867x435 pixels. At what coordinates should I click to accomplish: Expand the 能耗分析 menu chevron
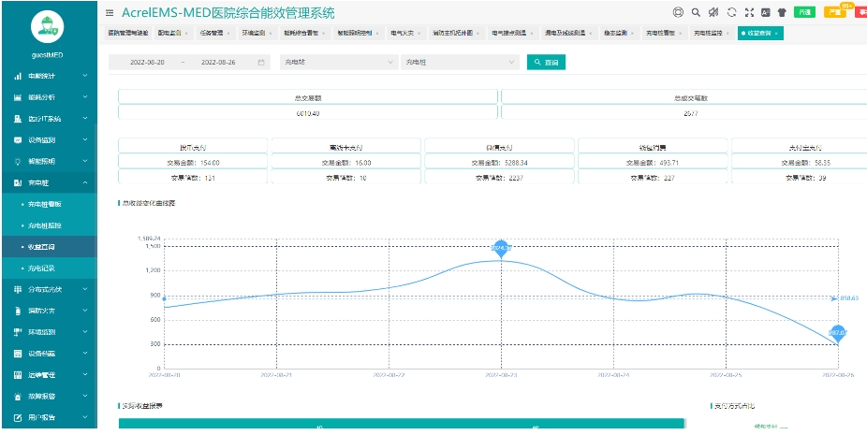click(85, 97)
